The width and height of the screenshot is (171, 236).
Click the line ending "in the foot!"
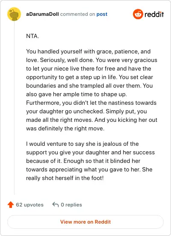(65, 178)
